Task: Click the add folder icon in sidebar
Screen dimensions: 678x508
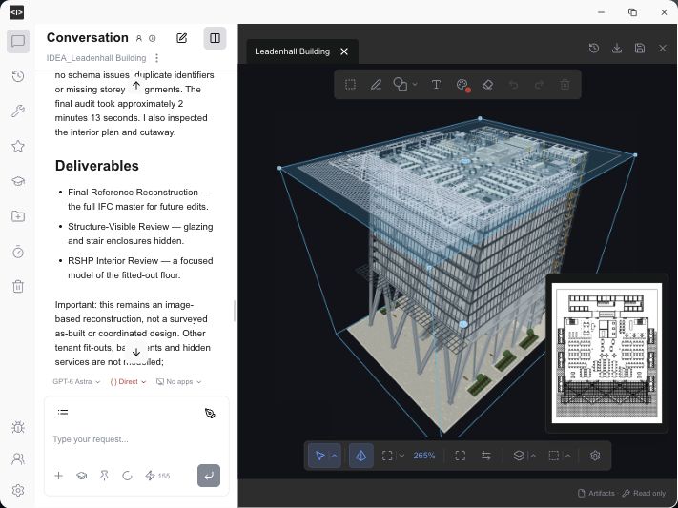Action: (x=18, y=216)
